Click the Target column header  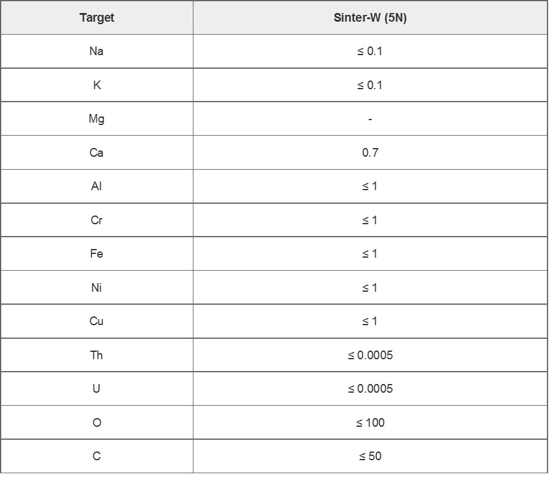point(97,17)
